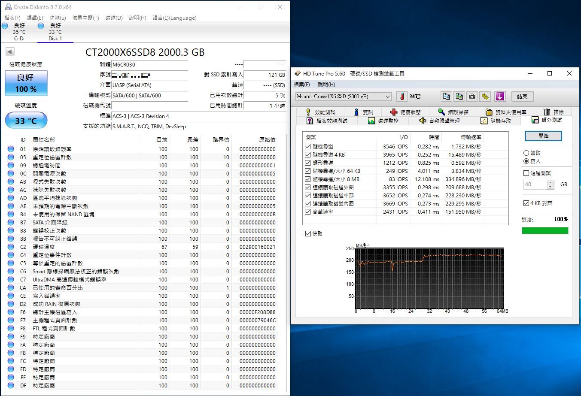Screen dimensions: 581x396
Task: Click the 33 °C drive temperature button
Action: tap(26, 121)
